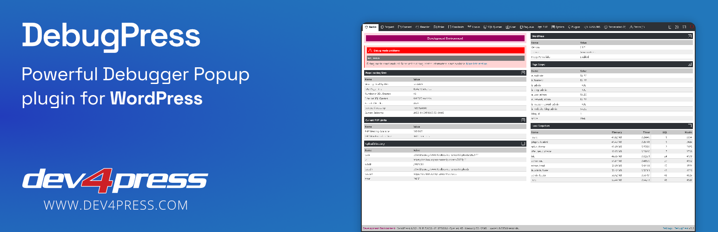Switch to the PHP tab
The width and height of the screenshot is (718, 232).
pos(543,27)
